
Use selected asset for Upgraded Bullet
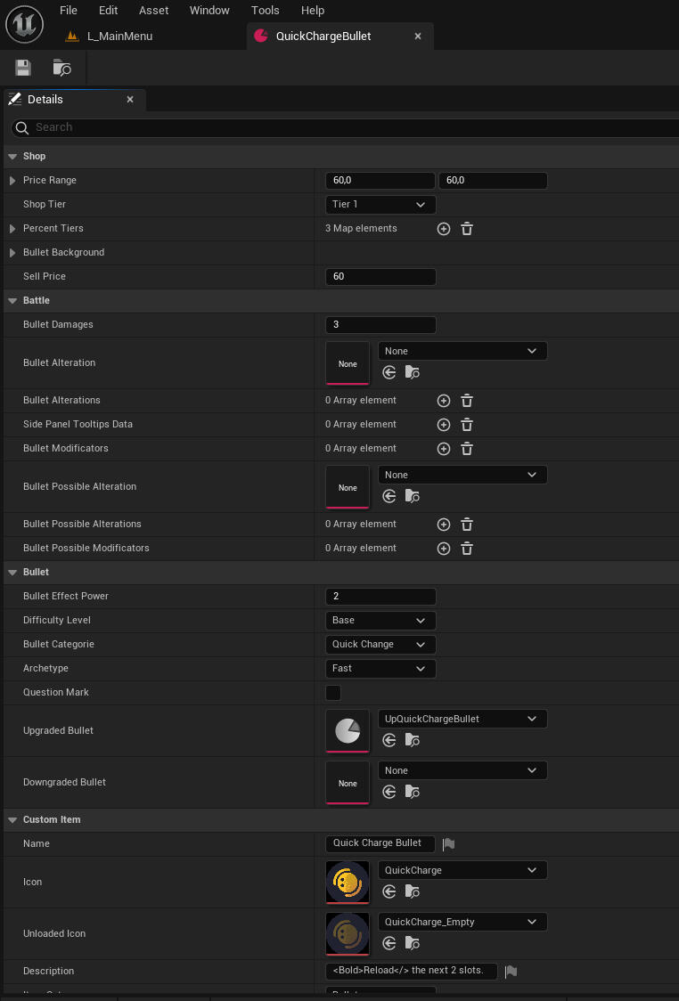point(389,740)
